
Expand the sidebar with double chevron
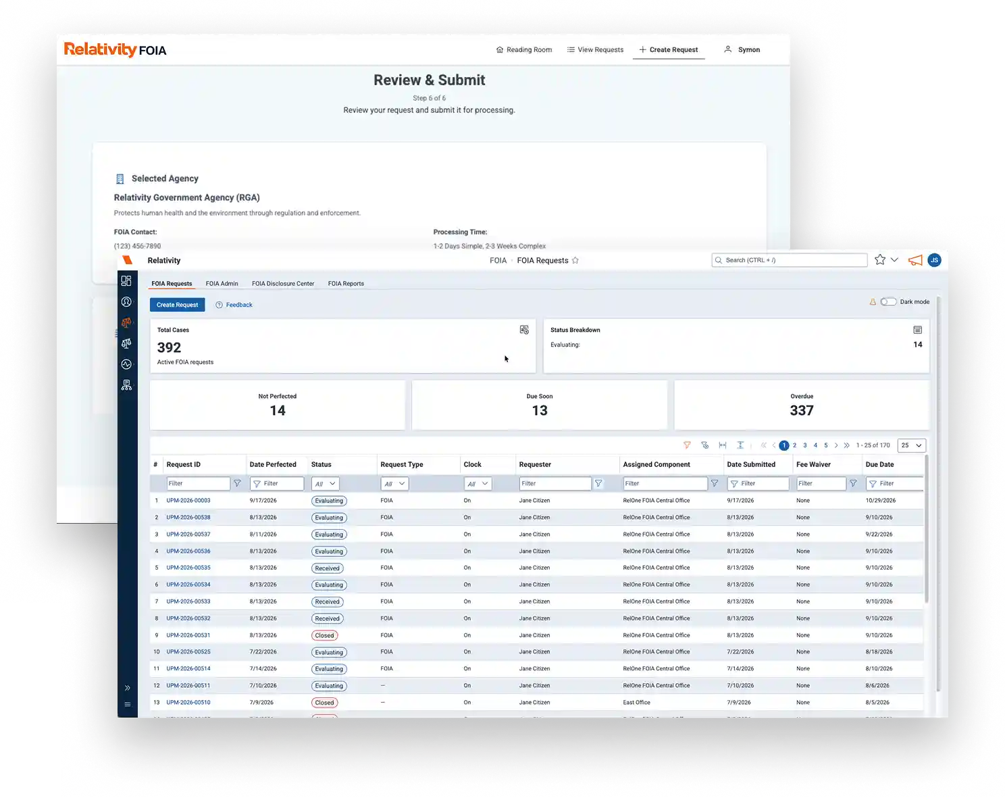click(x=127, y=688)
